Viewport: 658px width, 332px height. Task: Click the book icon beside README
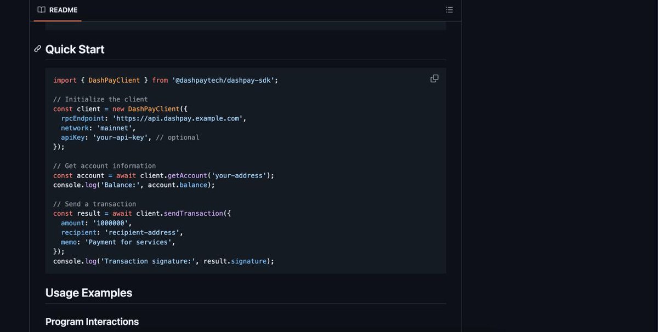click(41, 9)
